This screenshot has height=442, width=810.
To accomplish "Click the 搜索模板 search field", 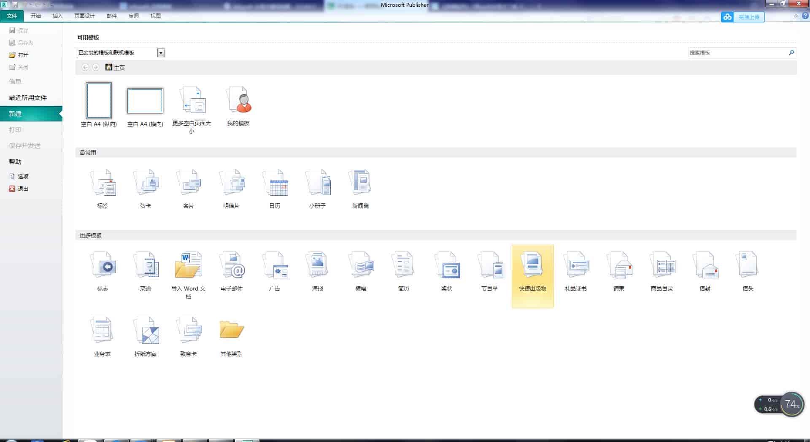I will point(738,53).
